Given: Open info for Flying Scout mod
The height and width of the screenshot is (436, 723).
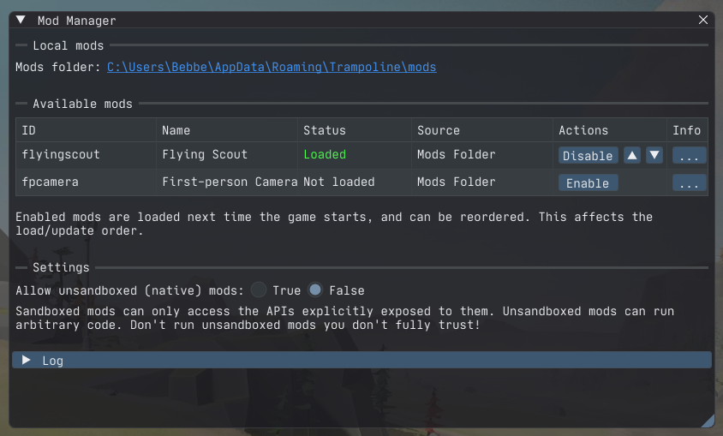Looking at the screenshot, I should pyautogui.click(x=690, y=156).
